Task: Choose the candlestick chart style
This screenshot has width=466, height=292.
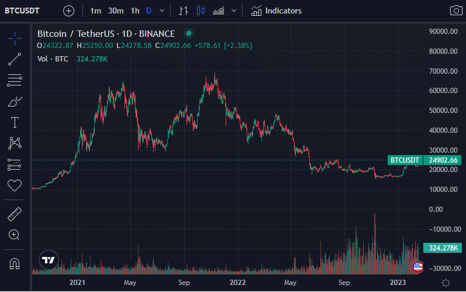Action: pyautogui.click(x=201, y=11)
